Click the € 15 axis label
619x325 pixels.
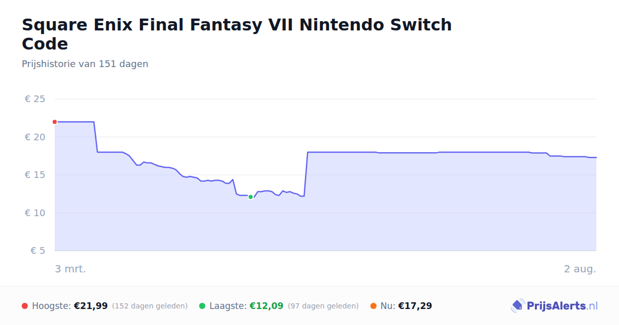pos(35,175)
